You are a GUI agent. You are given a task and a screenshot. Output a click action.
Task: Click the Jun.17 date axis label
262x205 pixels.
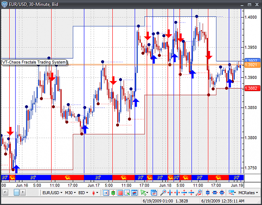(93, 185)
